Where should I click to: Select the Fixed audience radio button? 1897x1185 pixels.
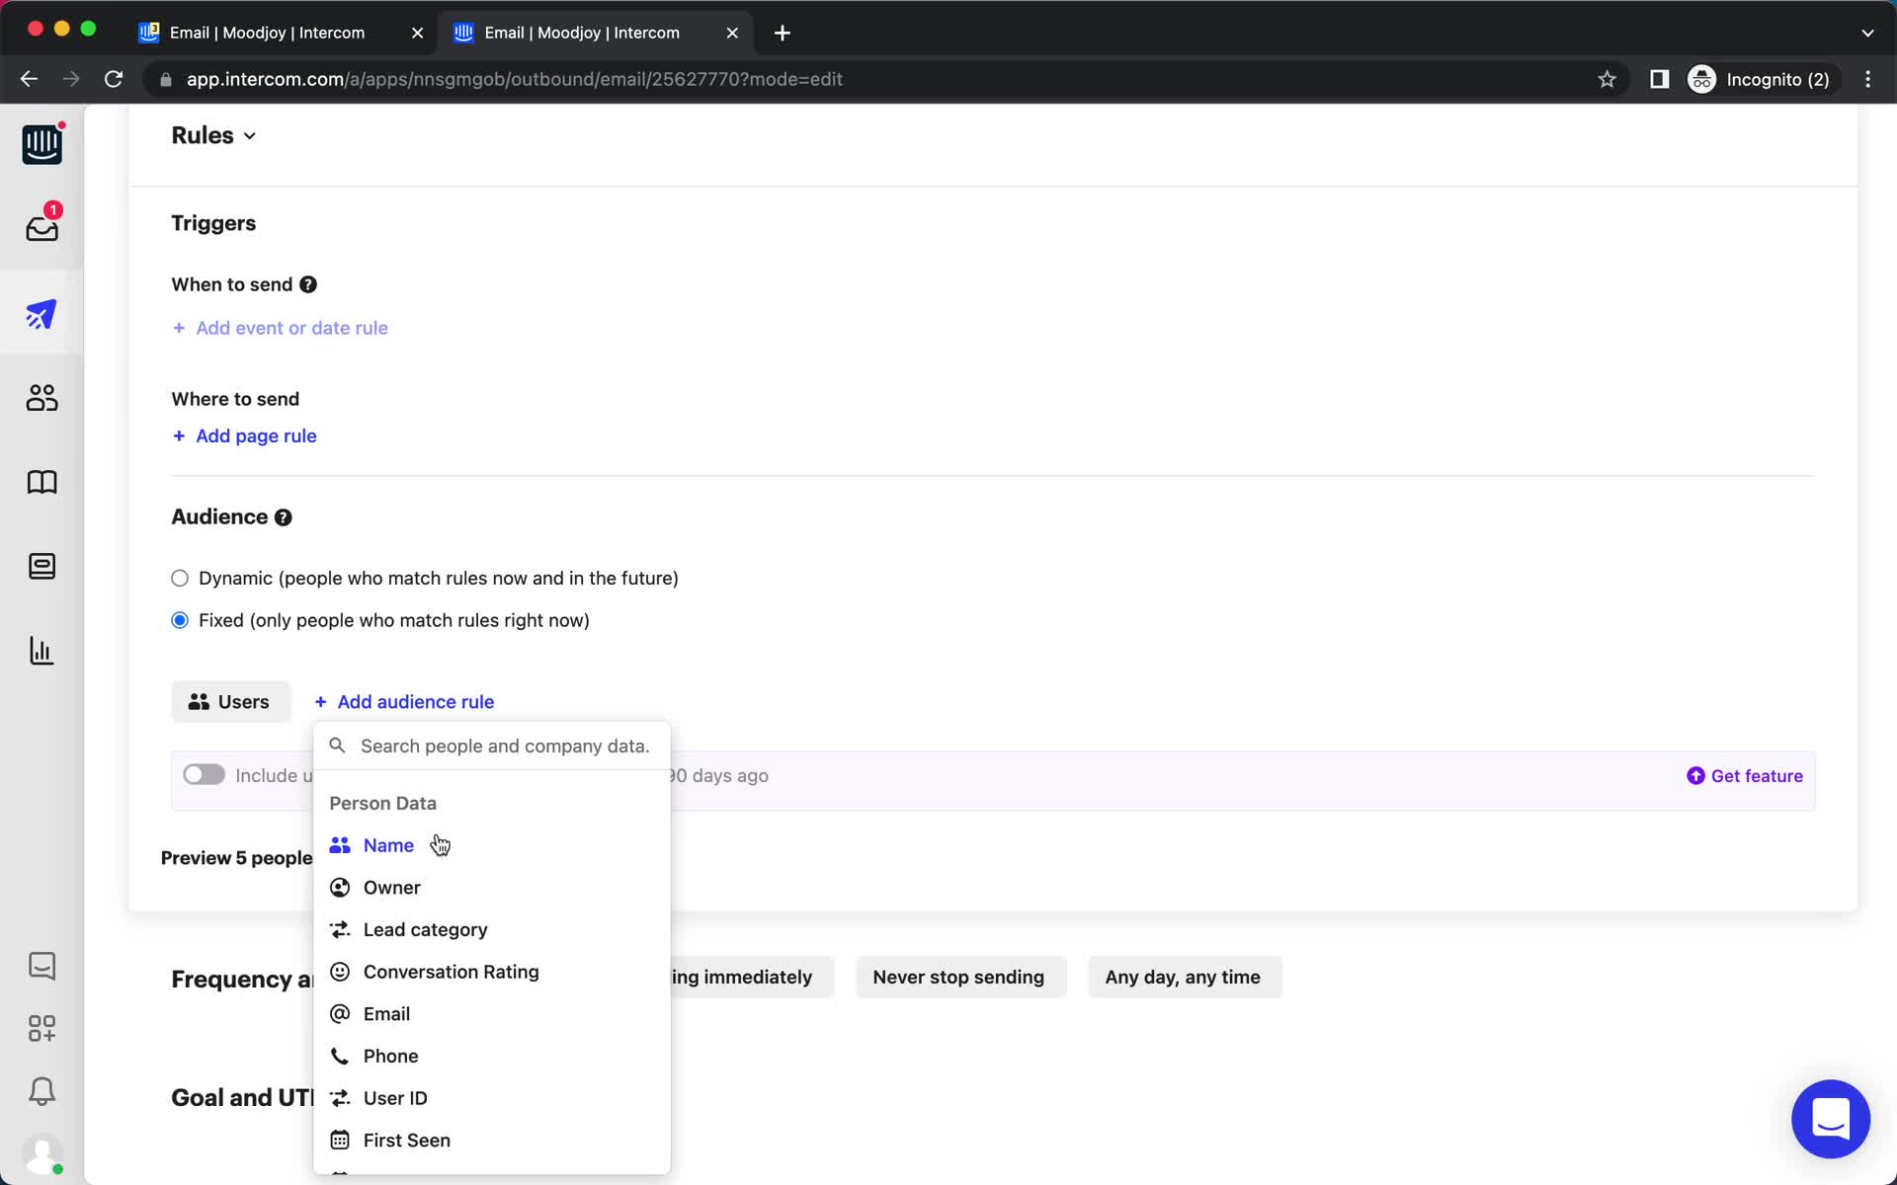coord(179,620)
